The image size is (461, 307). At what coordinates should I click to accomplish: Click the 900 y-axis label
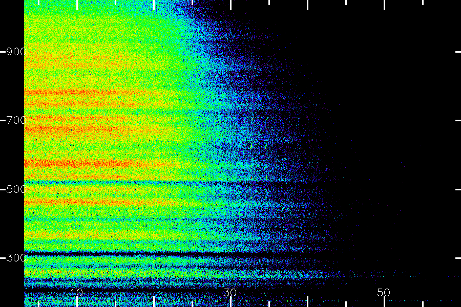click(x=16, y=52)
